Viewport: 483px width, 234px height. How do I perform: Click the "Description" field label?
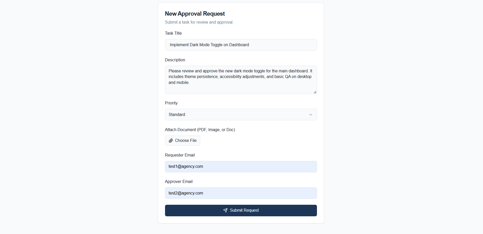point(175,60)
